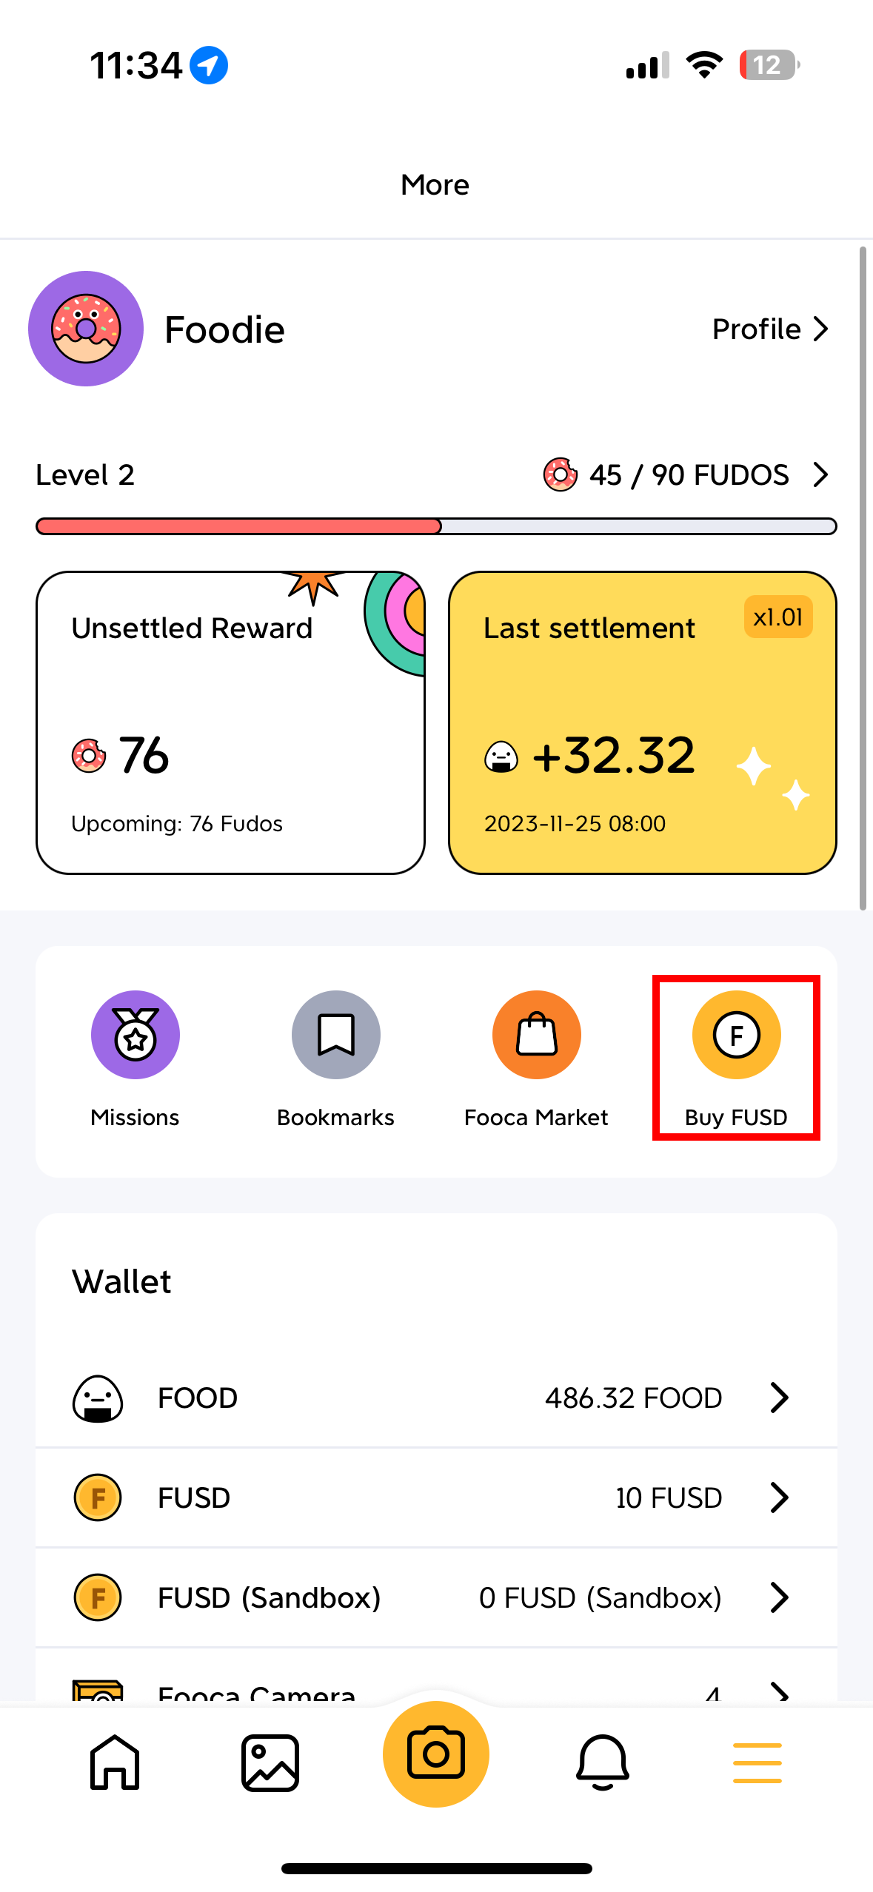
Task: Click the Level 2 progress bar
Action: (436, 526)
